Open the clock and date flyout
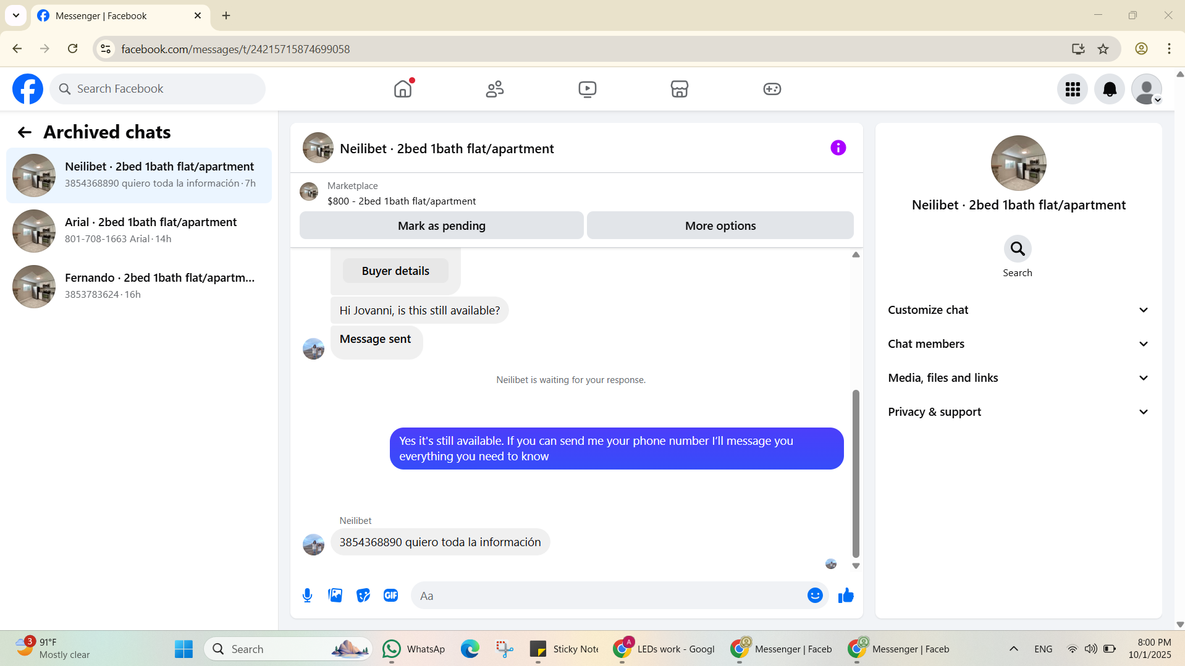 point(1150,649)
